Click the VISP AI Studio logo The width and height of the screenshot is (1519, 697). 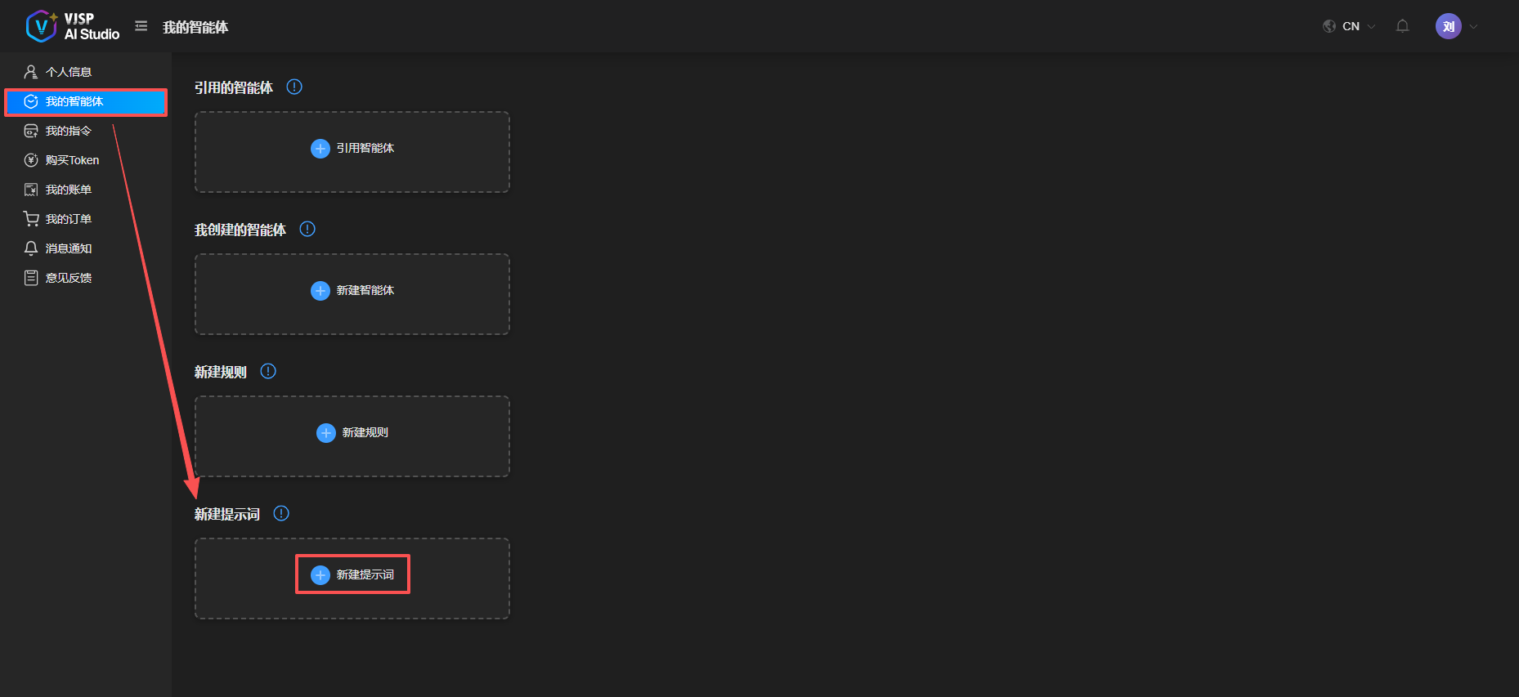[72, 26]
